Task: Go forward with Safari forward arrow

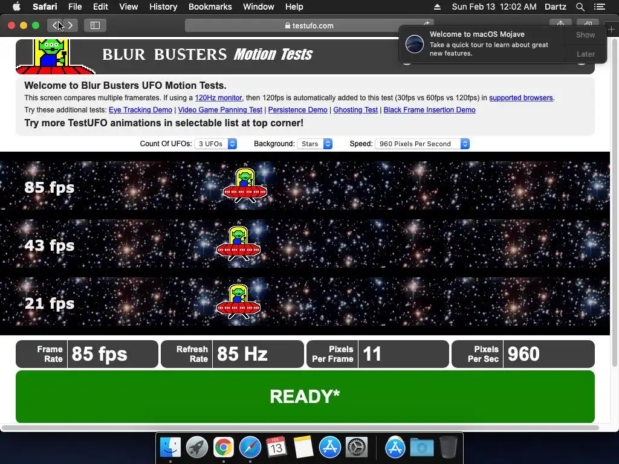Action: coord(70,25)
